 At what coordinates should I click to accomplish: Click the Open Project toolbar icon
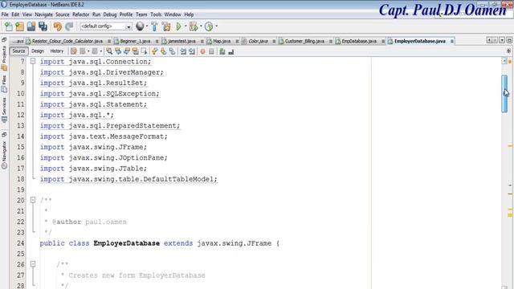pos(31,26)
